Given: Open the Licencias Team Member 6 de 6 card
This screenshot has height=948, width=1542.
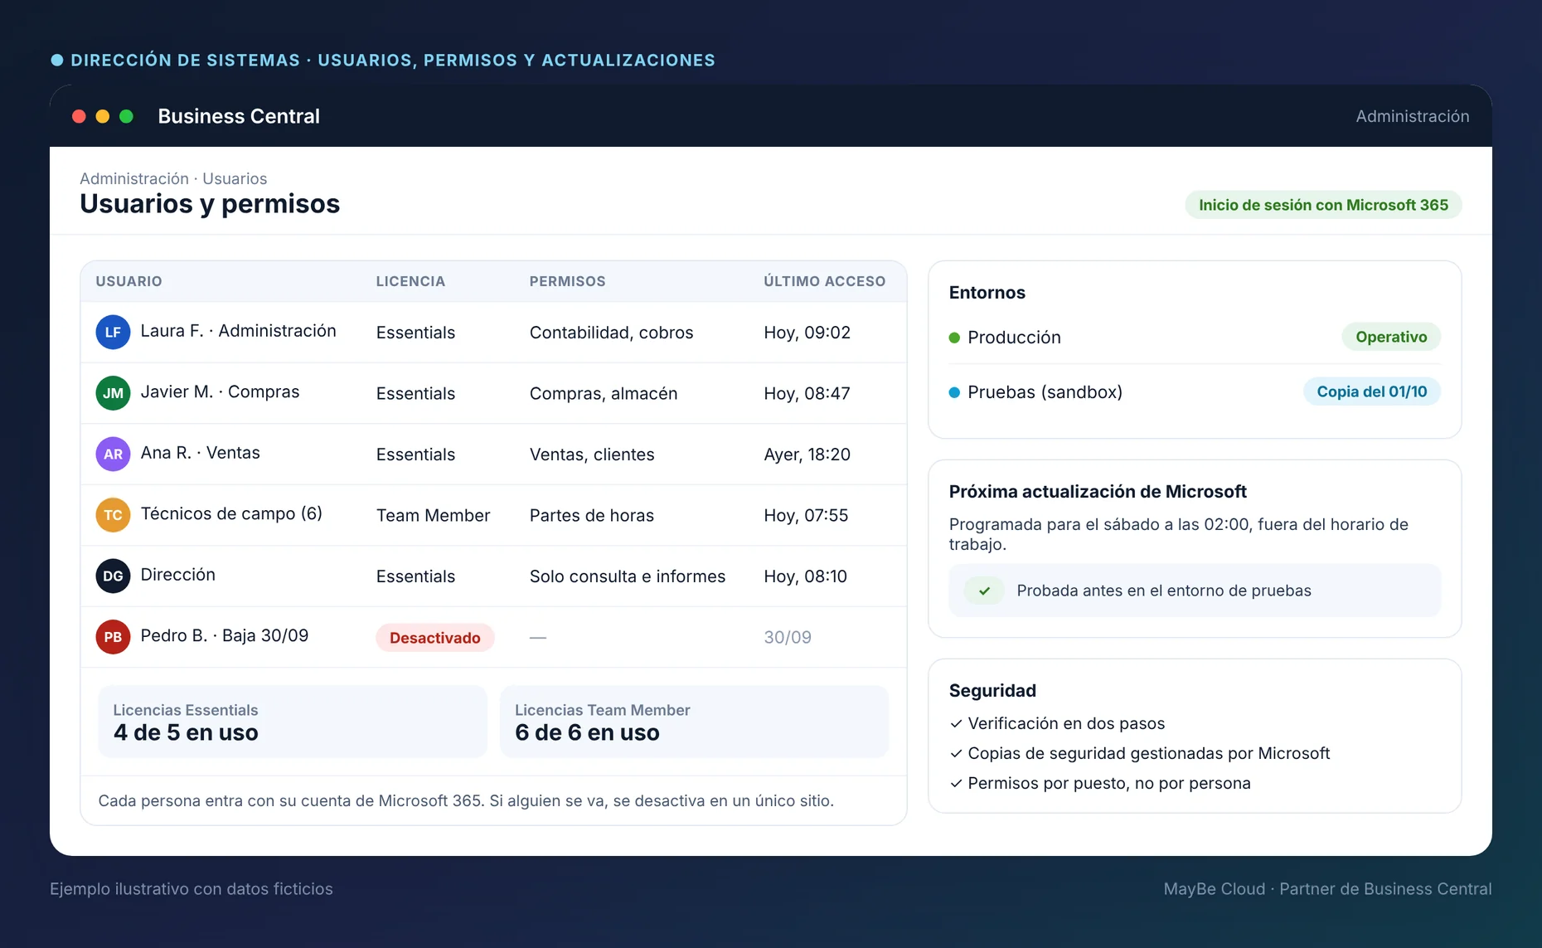Looking at the screenshot, I should click(x=694, y=722).
